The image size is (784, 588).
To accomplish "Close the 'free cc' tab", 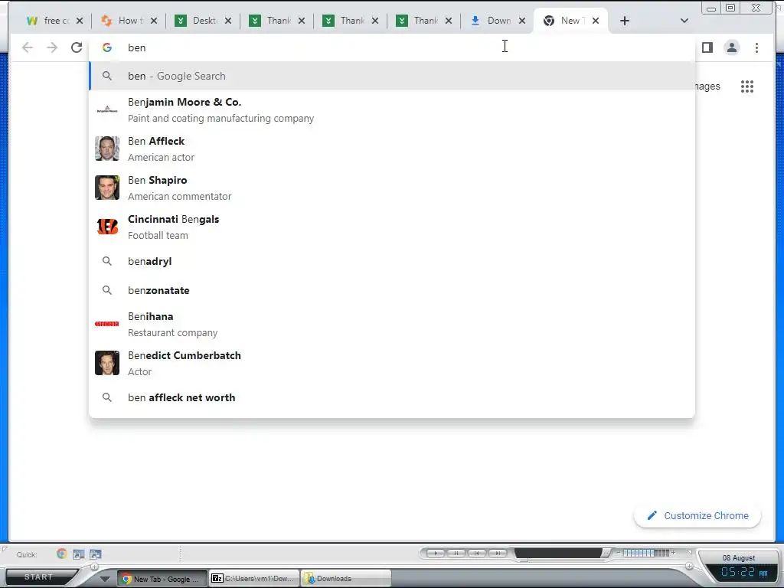I will click(x=80, y=21).
